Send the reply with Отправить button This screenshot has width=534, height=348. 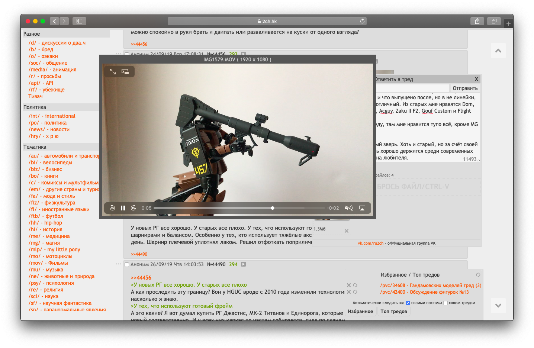point(465,88)
